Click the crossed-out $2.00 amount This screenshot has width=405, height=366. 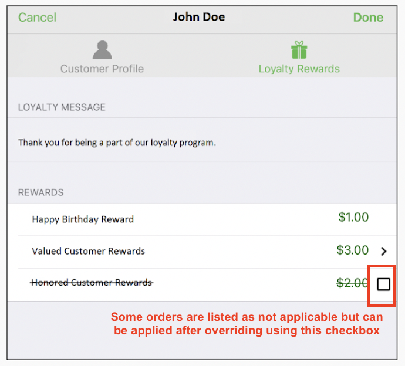click(x=353, y=283)
